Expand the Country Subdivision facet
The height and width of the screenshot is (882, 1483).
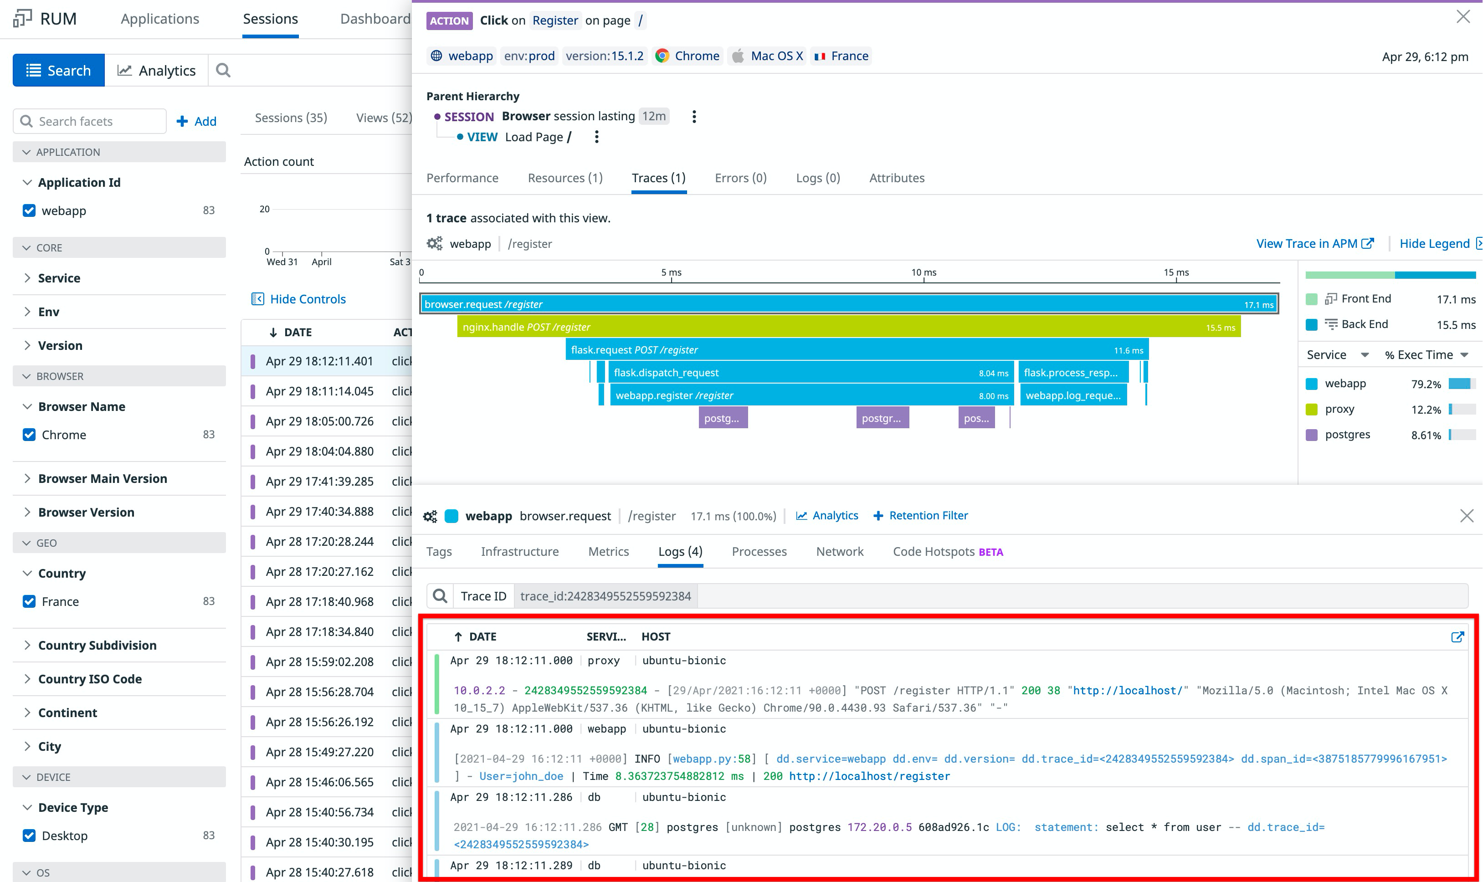click(27, 645)
